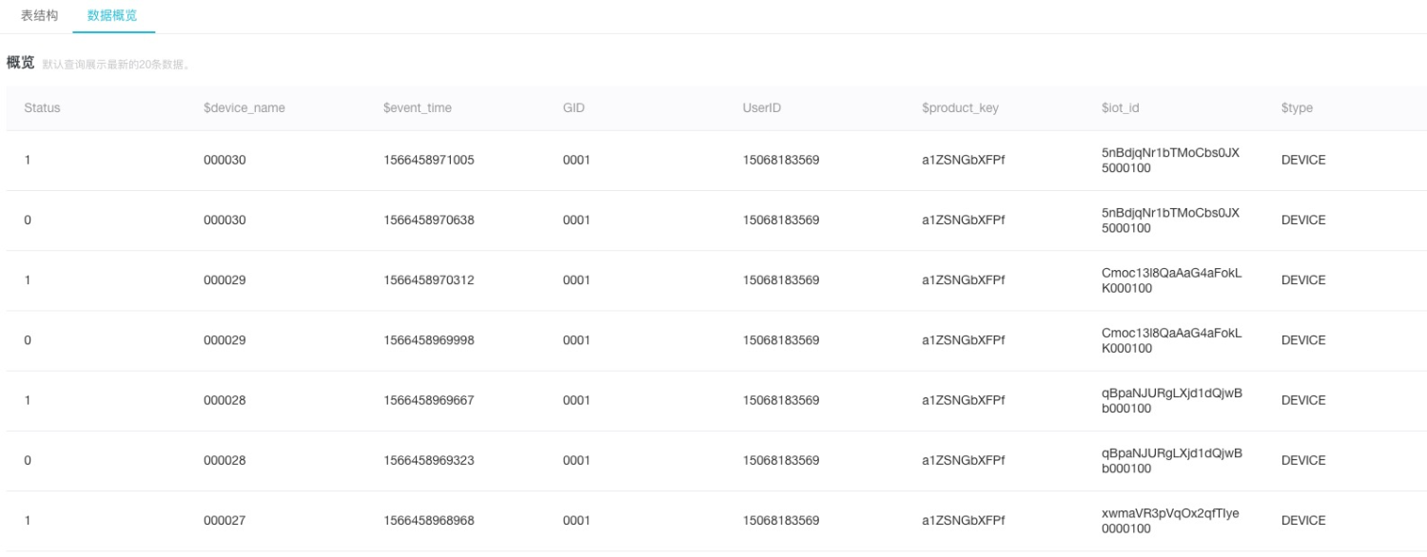Click the UserID column header
Viewport: 1427px width, 557px height.
762,108
